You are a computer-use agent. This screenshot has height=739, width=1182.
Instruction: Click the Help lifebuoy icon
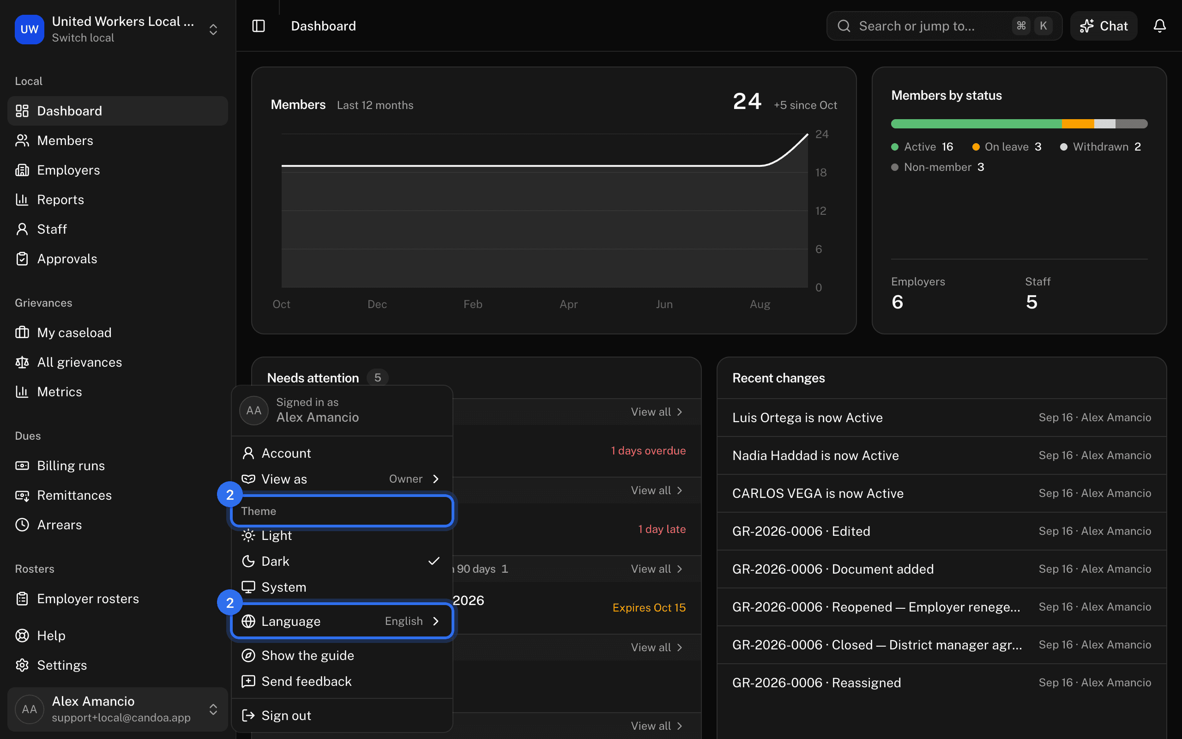click(x=22, y=636)
